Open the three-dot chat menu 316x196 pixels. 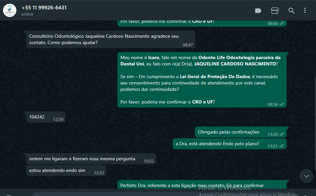tap(305, 10)
